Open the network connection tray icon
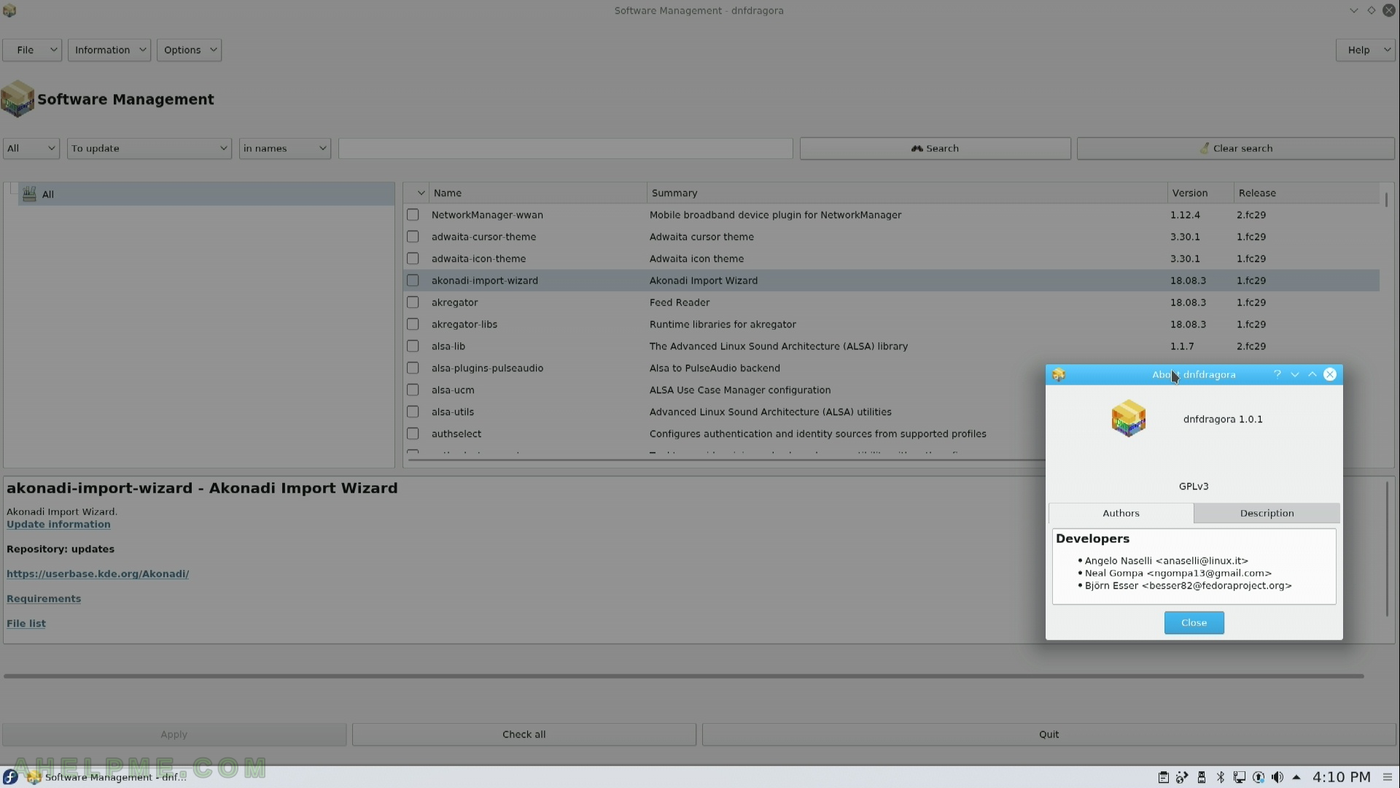The width and height of the screenshot is (1400, 788). pos(1239,777)
